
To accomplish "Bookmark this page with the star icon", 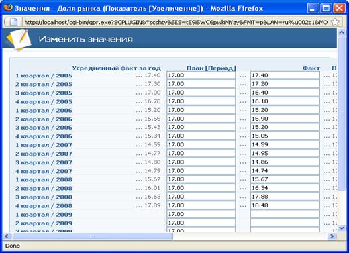I will 335,22.
